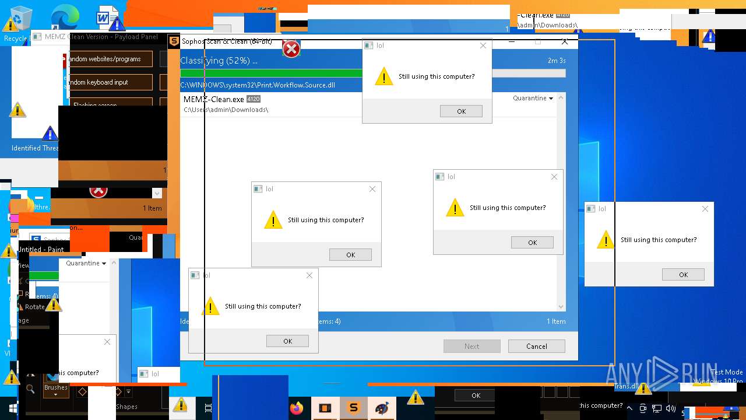Open the Windows Start menu

[13, 408]
